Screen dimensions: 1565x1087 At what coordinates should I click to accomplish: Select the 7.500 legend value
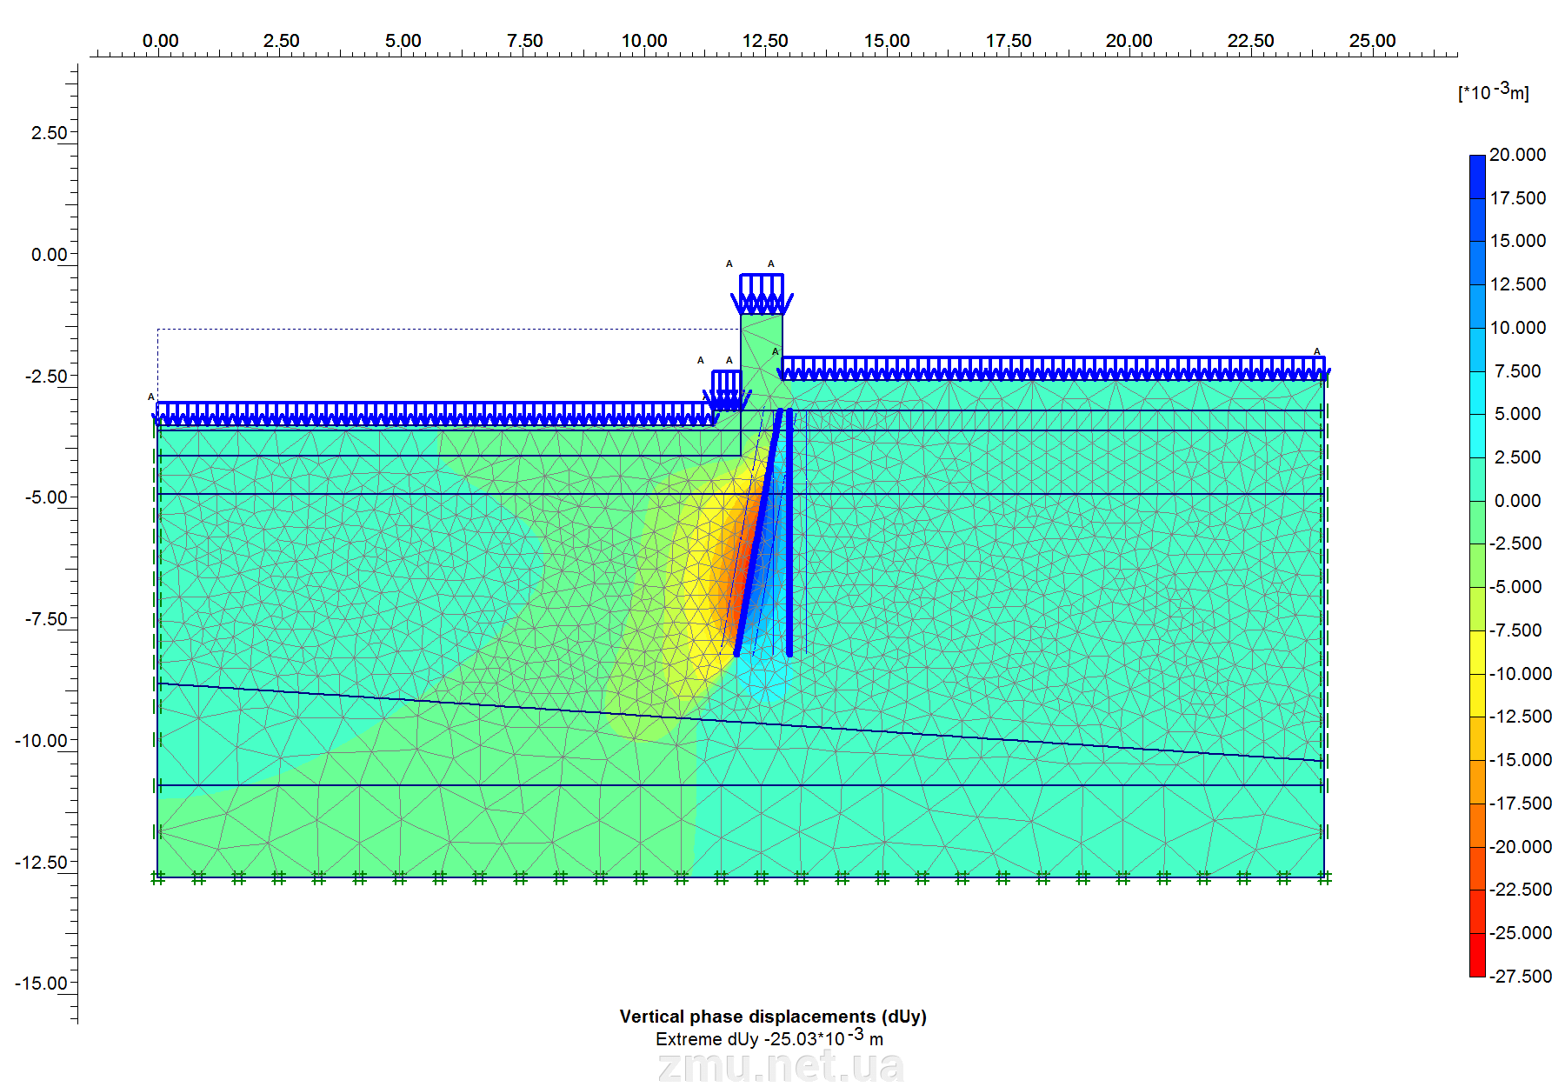pyautogui.click(x=1517, y=371)
